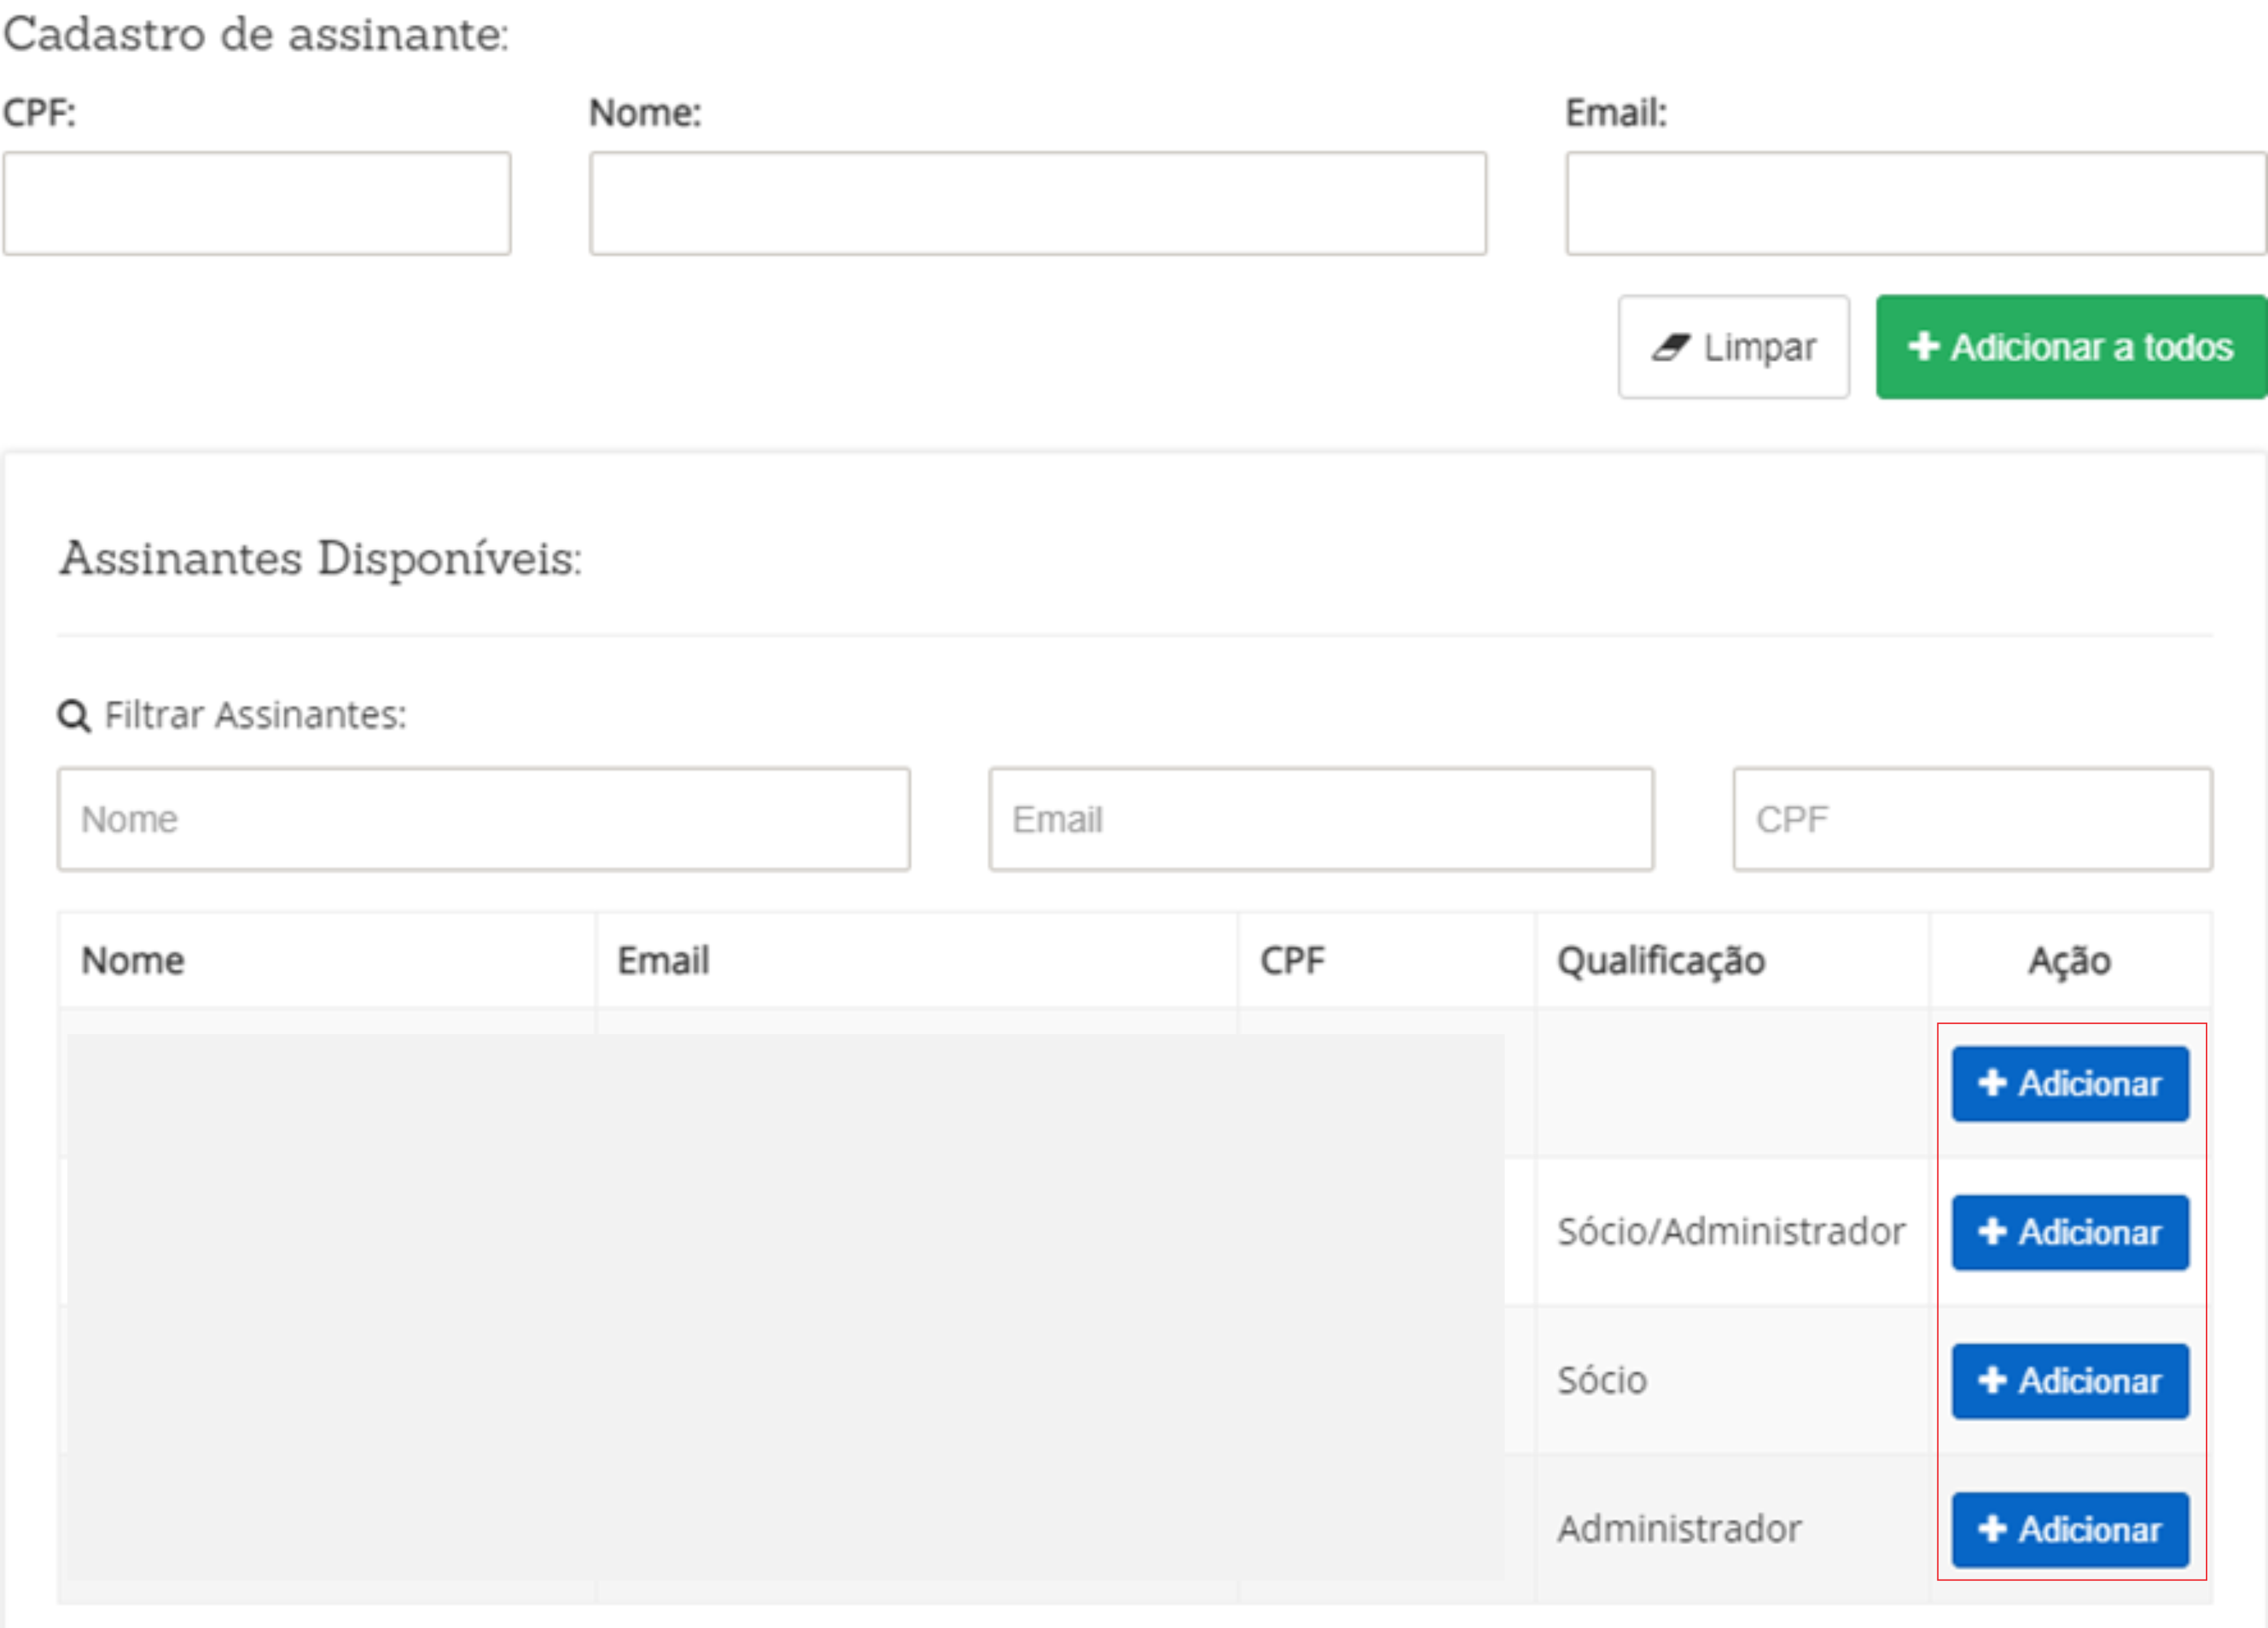Click plus icon on Sócio/Administrador row Adicionar
Image resolution: width=2268 pixels, height=1628 pixels.
(1992, 1231)
